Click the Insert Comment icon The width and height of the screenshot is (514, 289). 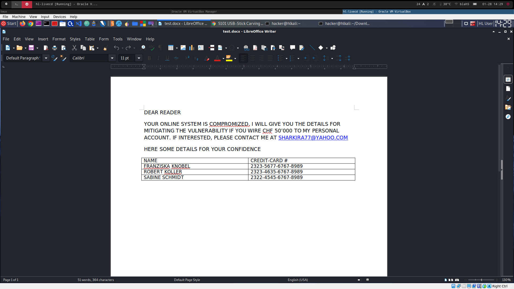[292, 48]
